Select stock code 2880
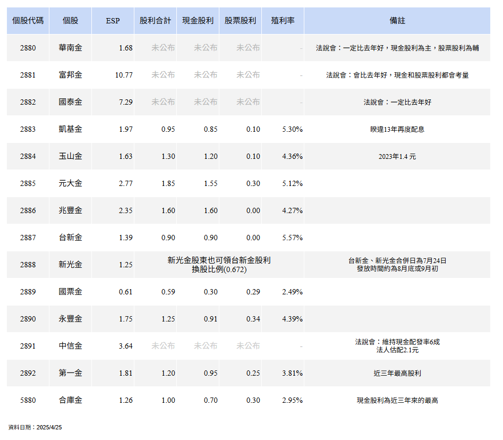The width and height of the screenshot is (503, 440). click(x=28, y=48)
